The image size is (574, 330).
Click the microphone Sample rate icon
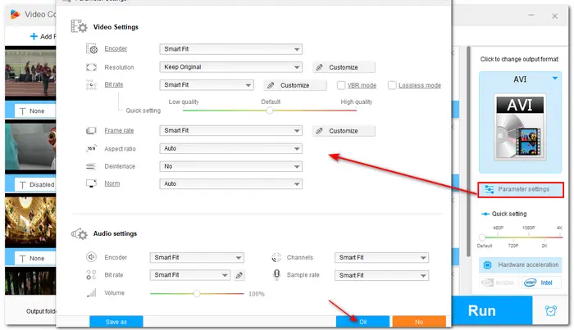point(276,275)
